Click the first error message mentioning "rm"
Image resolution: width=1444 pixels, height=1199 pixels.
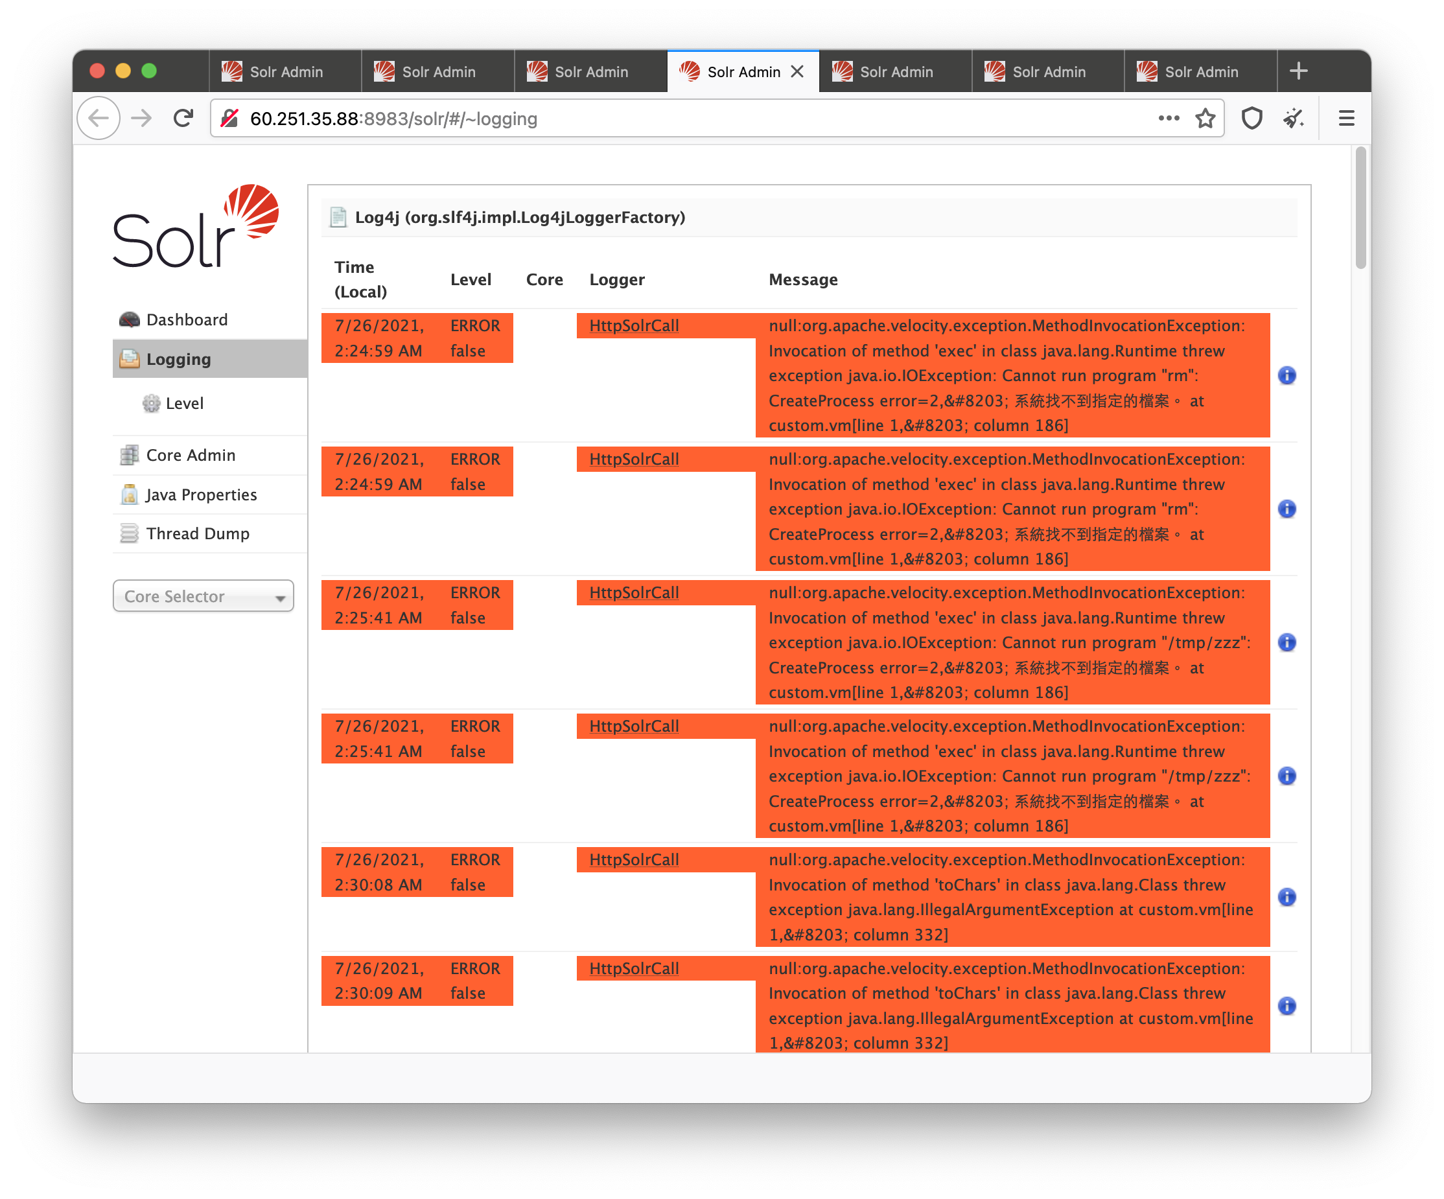(x=1012, y=375)
